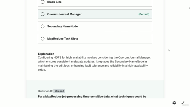Click the Question 8 label

[45, 91]
